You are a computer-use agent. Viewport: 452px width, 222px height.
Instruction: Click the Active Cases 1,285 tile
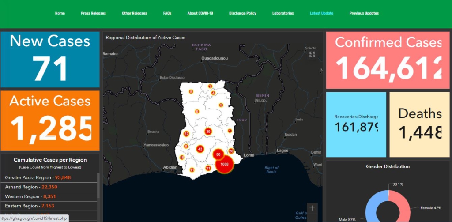click(x=50, y=120)
